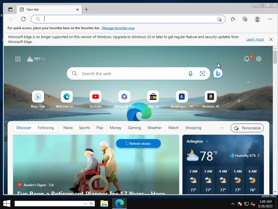Open File Explorer from the taskbar
278x209 pixels.
tap(104, 204)
